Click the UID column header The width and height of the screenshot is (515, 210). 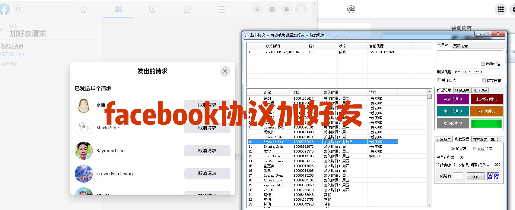pos(307,92)
